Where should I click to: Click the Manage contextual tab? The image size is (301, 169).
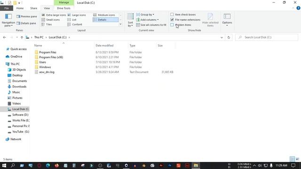pyautogui.click(x=64, y=2)
